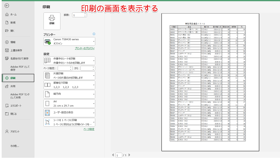Select the 縦方向 portrait orientation icon
The image size is (280, 160).
tap(48, 95)
